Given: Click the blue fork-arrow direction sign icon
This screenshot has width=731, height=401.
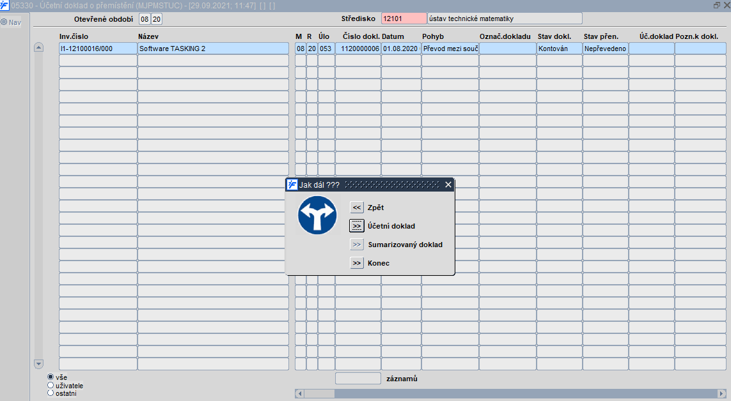Looking at the screenshot, I should [x=317, y=215].
